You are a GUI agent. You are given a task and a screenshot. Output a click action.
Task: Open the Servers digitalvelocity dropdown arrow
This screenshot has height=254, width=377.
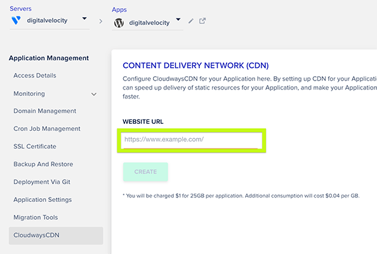[84, 18]
